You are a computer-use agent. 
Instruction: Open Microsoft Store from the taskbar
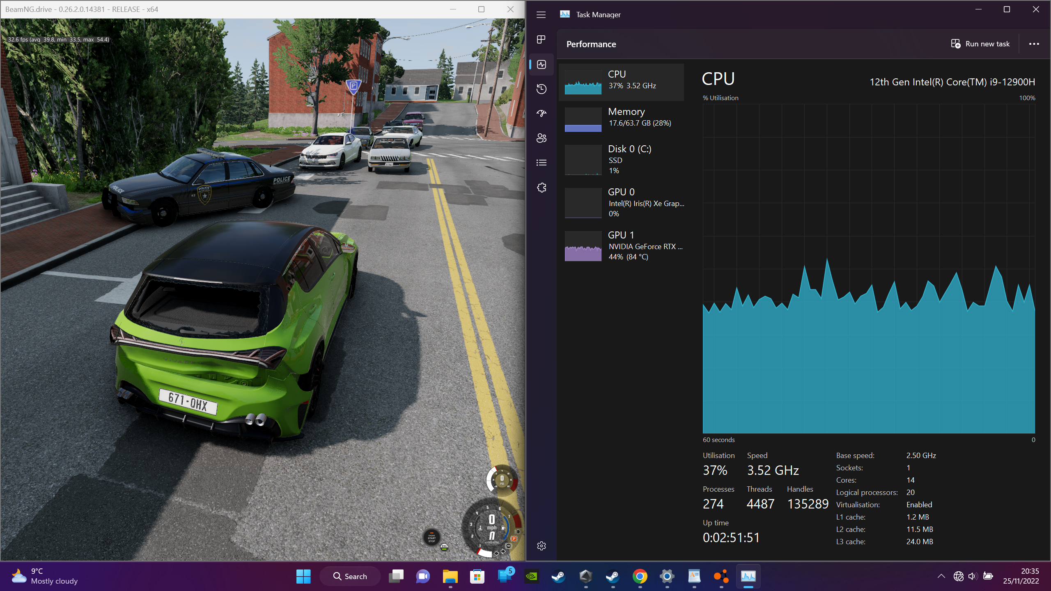click(x=477, y=576)
